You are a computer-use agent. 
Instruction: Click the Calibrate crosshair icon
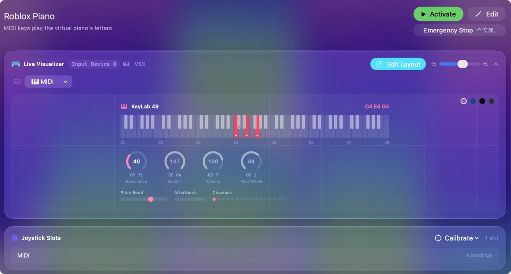[x=438, y=238]
